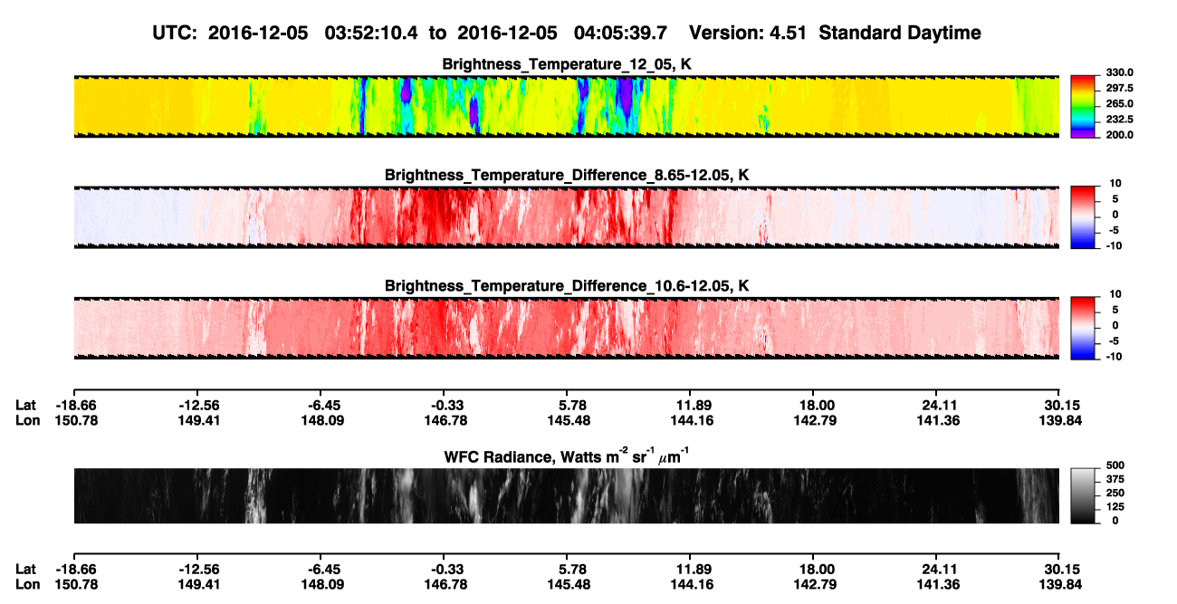Click the 232.5 colorbar tick label
The width and height of the screenshot is (1177, 604).
click(1120, 120)
